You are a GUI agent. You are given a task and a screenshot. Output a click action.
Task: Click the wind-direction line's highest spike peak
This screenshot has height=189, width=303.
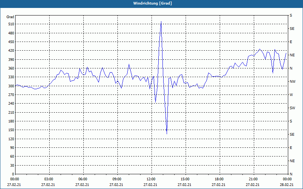161,22
